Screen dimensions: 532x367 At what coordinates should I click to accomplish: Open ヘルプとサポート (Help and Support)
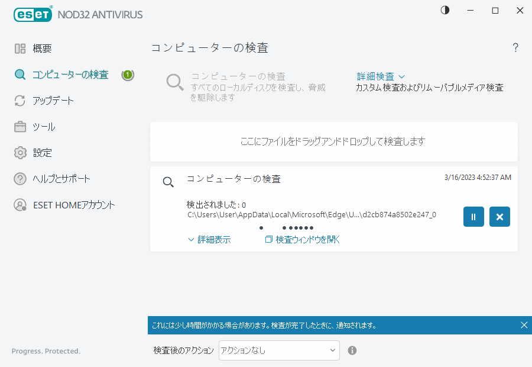click(57, 179)
